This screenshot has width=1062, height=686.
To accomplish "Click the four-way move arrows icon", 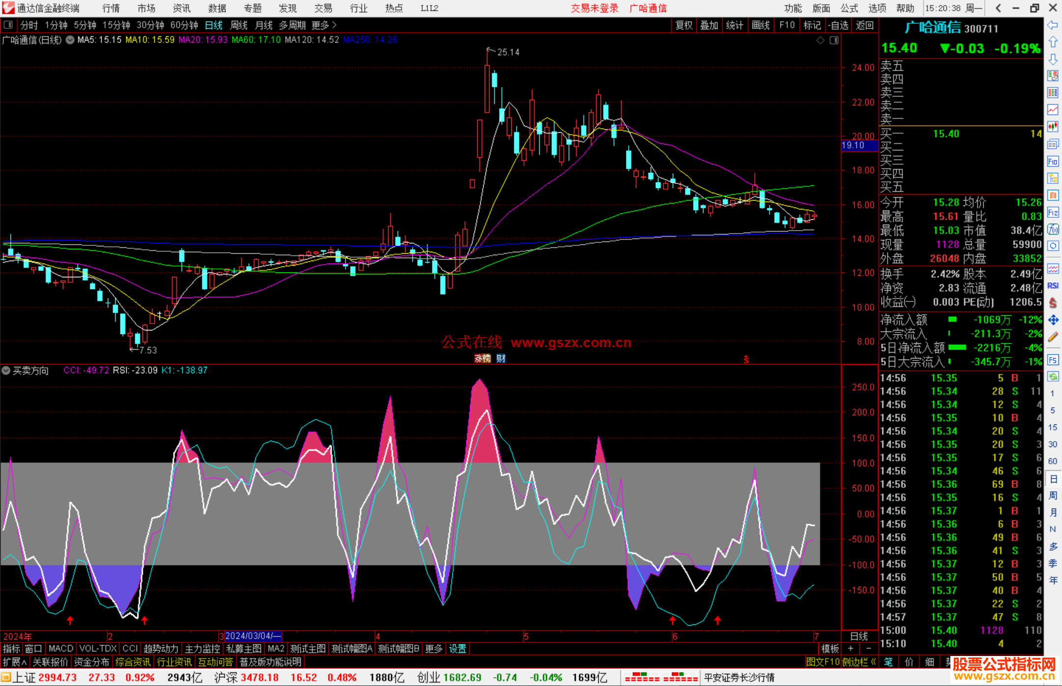I will tap(1053, 320).
